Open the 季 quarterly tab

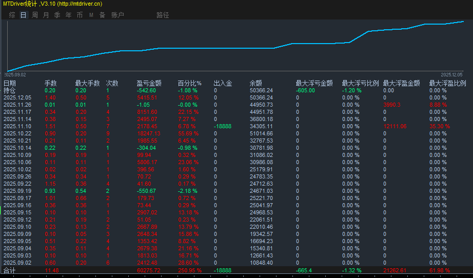(57, 15)
